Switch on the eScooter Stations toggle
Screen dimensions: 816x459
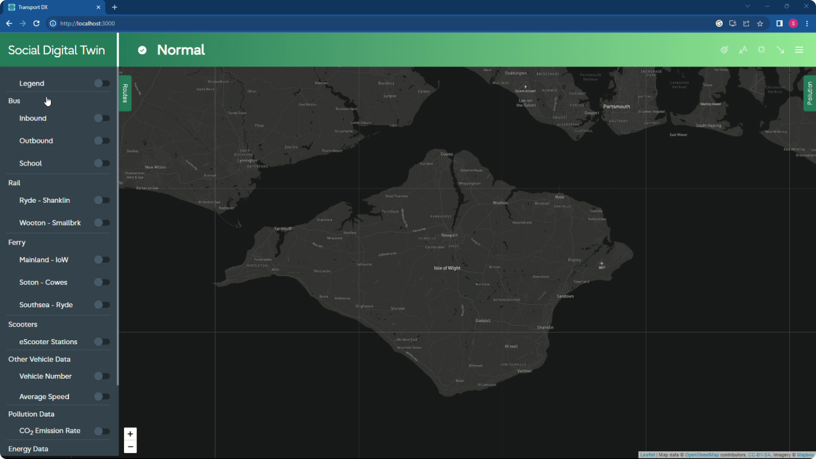pos(102,342)
